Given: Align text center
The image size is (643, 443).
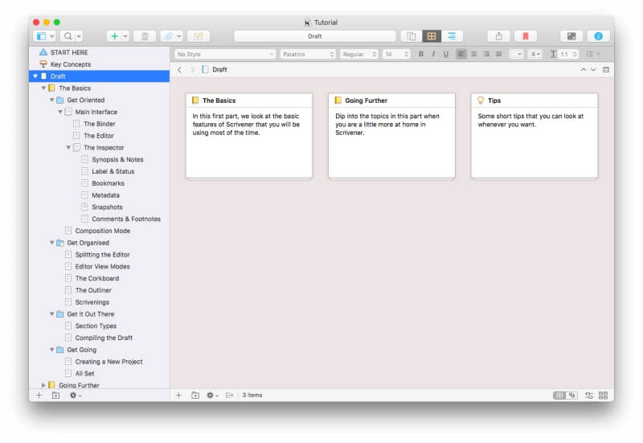Looking at the screenshot, I should (473, 54).
